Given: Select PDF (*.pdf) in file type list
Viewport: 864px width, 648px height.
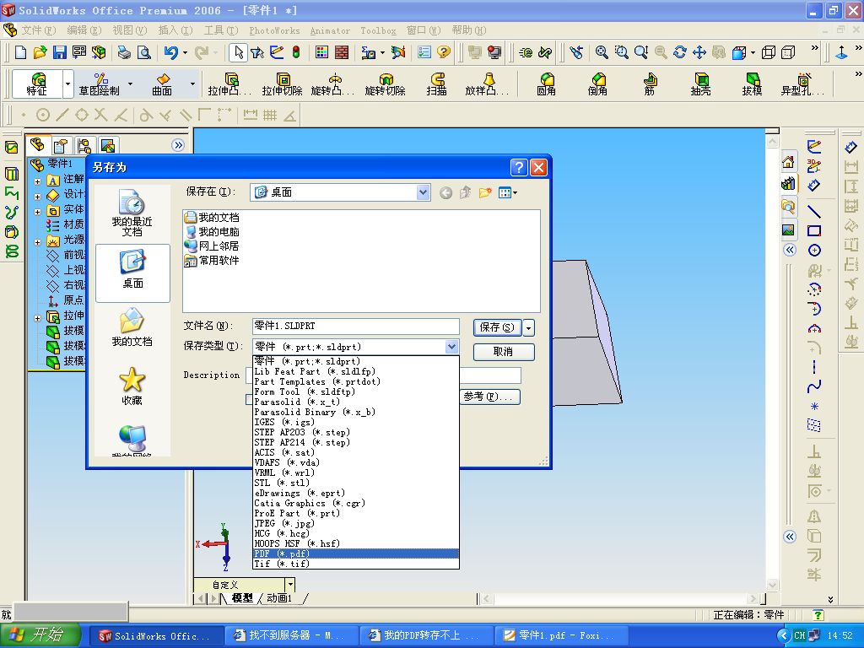Looking at the screenshot, I should click(355, 553).
